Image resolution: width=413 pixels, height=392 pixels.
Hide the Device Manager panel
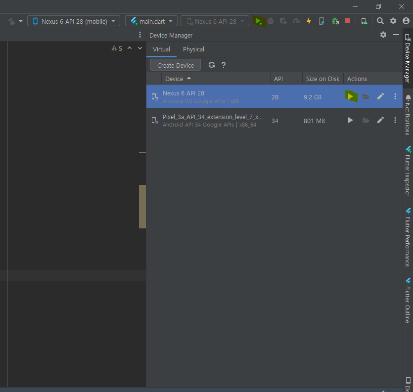coord(396,35)
